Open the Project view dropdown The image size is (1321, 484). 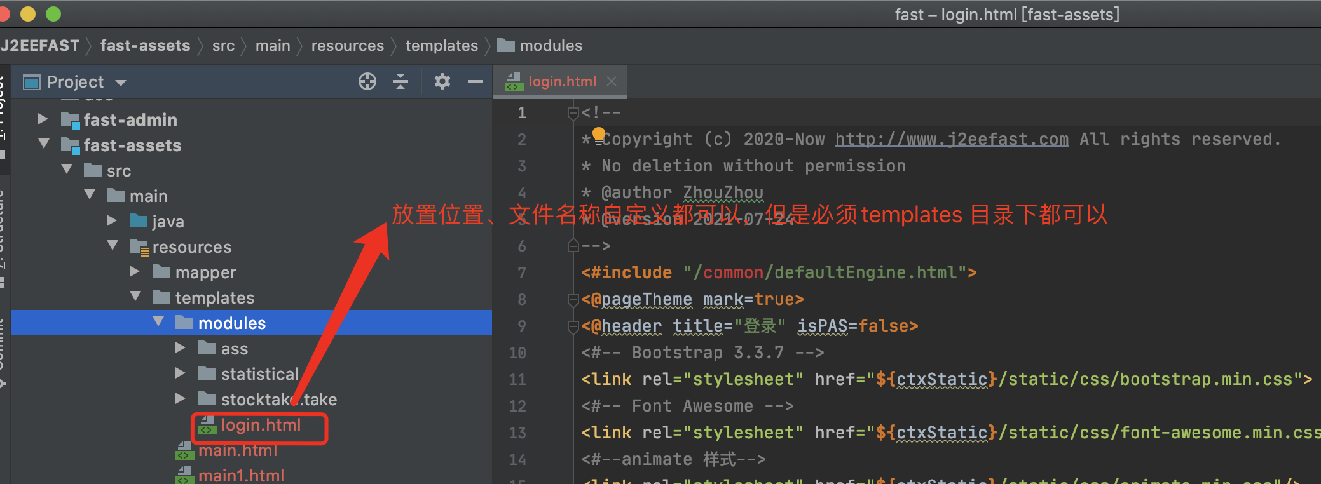pyautogui.click(x=121, y=83)
